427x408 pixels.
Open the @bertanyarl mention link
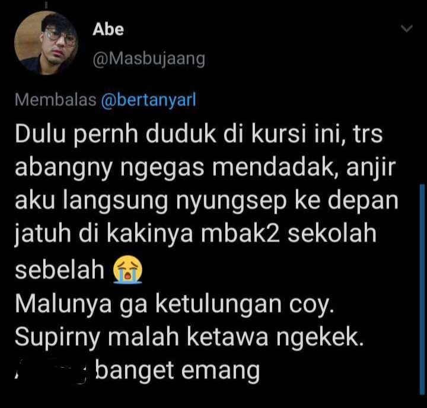pyautogui.click(x=148, y=100)
